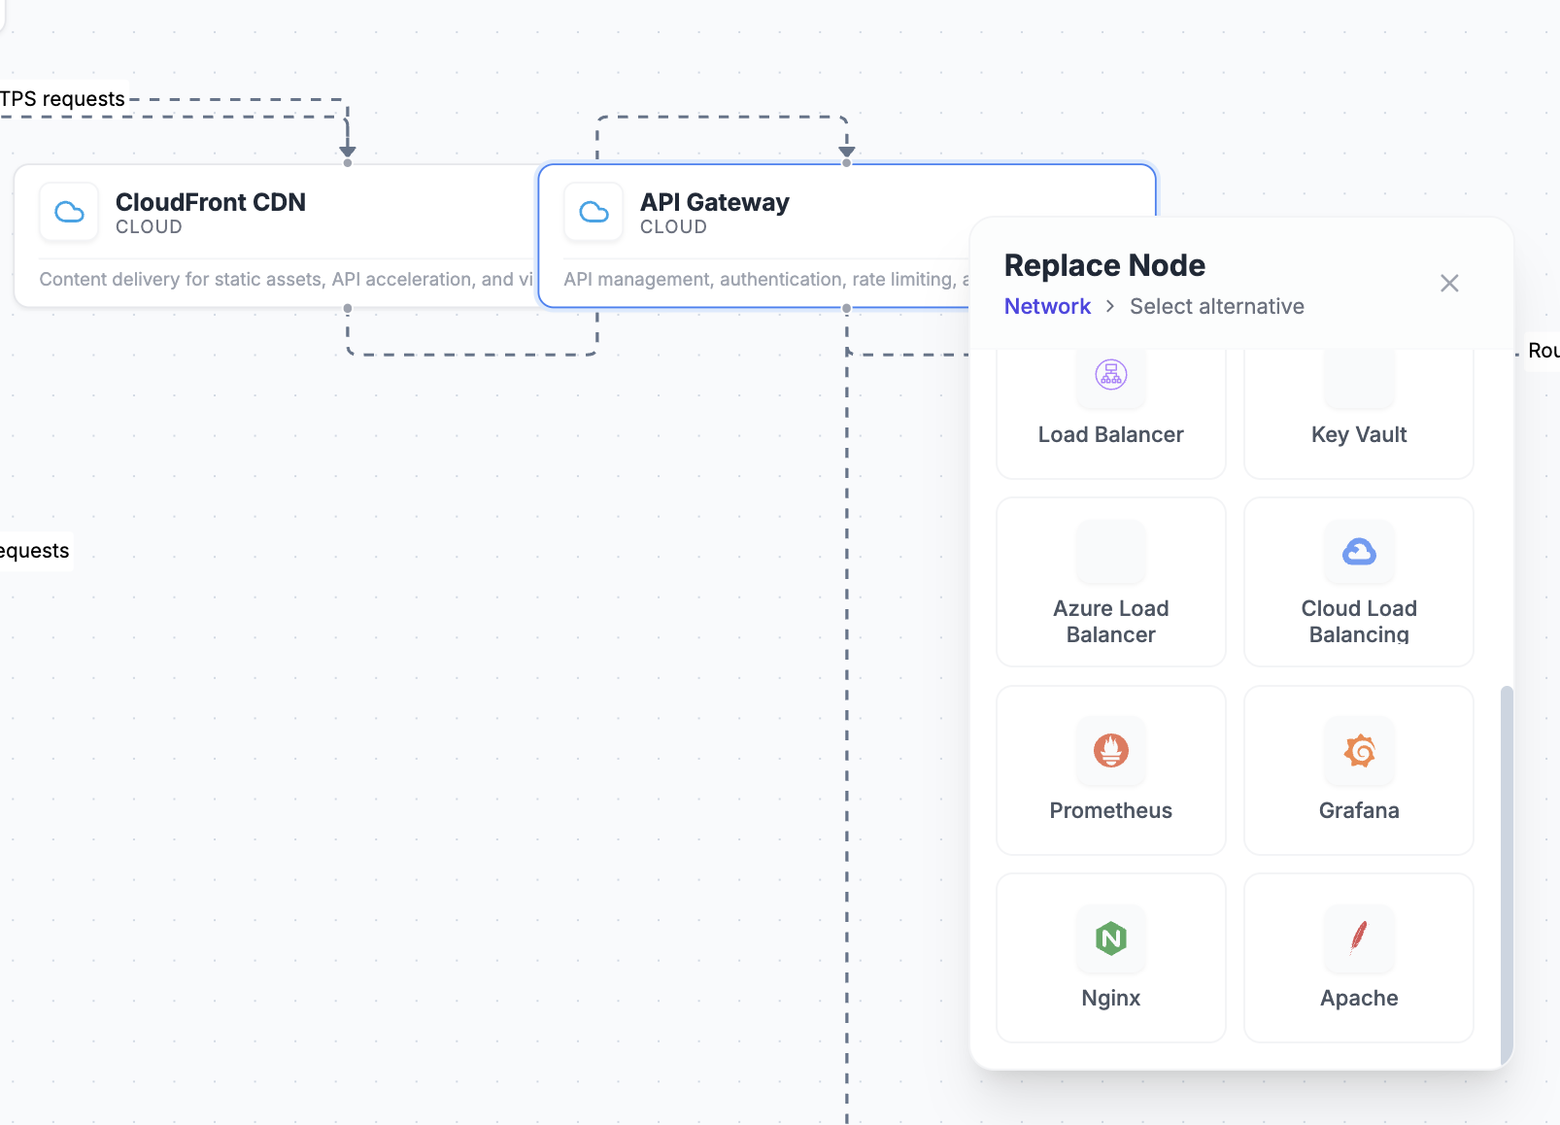Click API Gateway bottom connection handle

tap(847, 308)
